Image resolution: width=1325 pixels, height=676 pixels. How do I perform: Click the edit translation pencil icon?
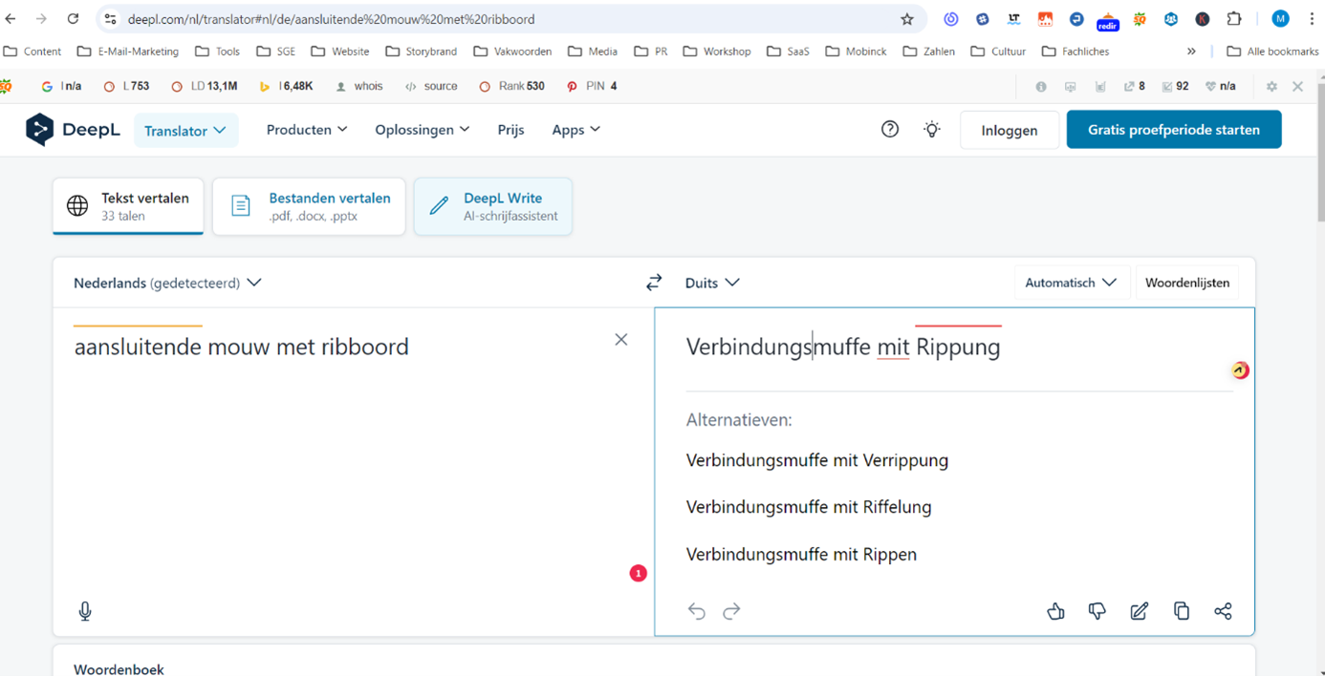1139,611
